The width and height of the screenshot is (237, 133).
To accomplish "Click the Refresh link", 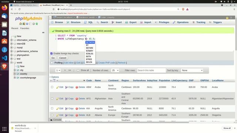I will pos(122,63).
